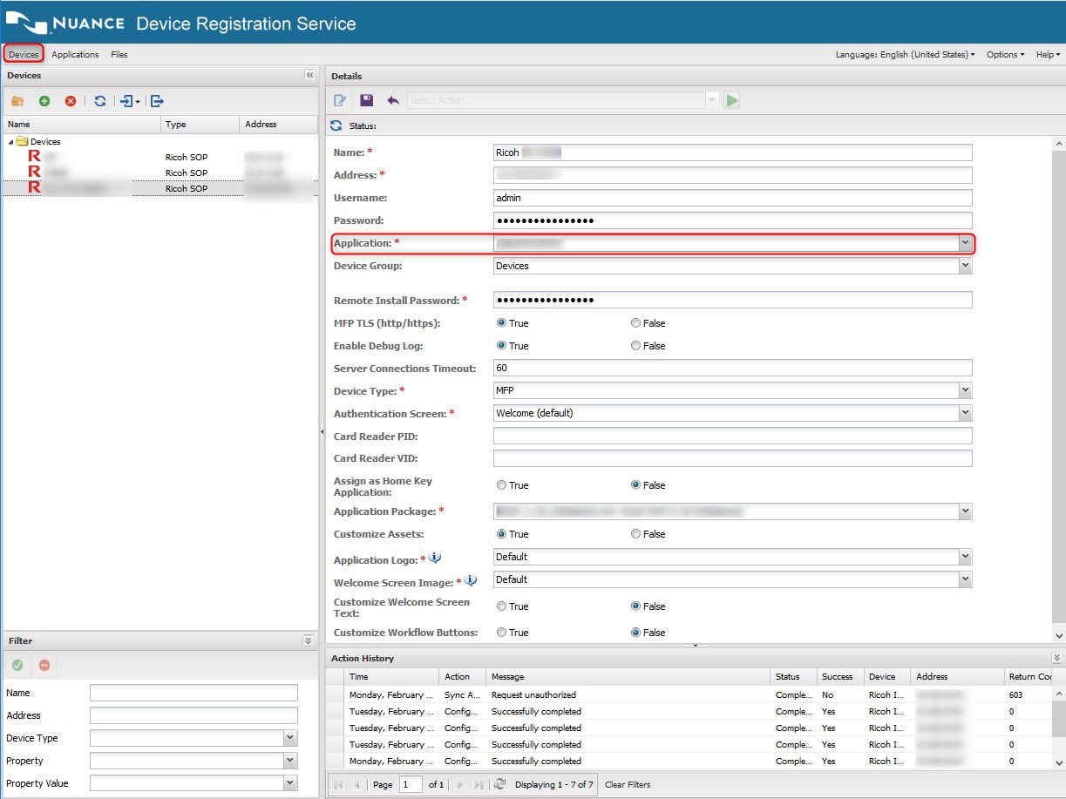The width and height of the screenshot is (1066, 799).
Task: Open the Applications menu
Action: point(75,55)
